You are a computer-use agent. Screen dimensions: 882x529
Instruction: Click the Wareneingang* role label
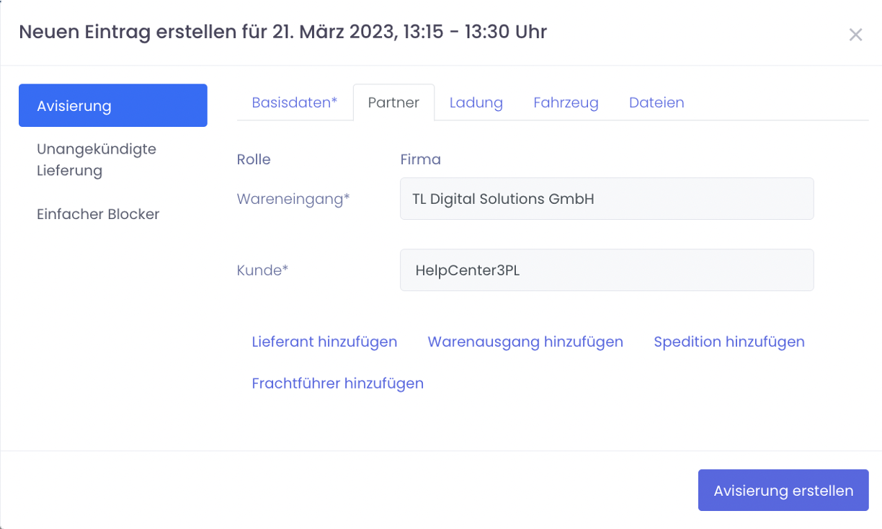tap(293, 199)
